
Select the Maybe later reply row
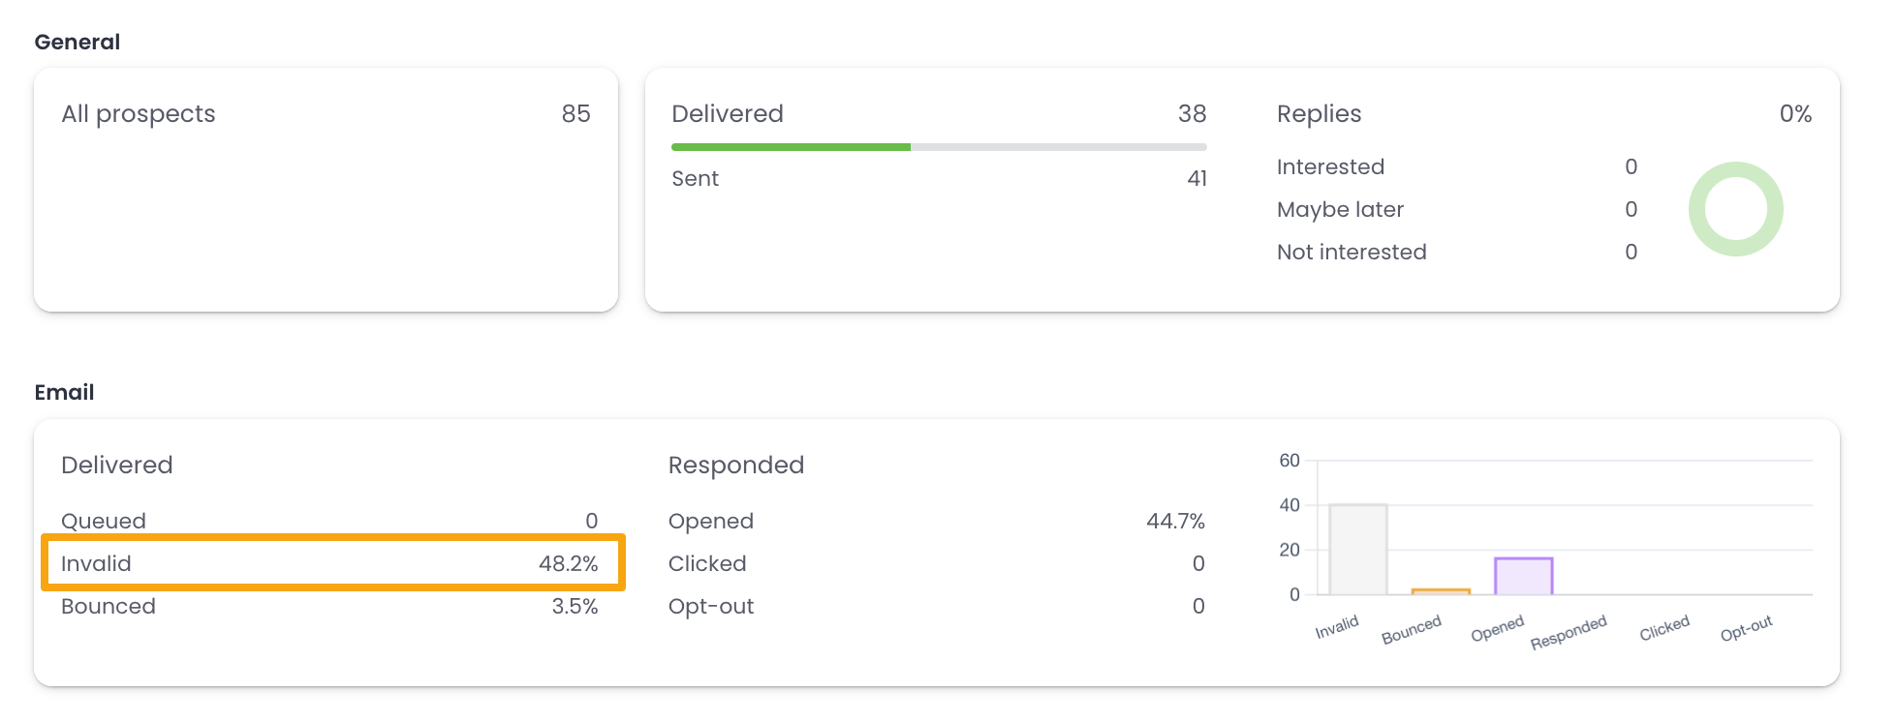(x=1342, y=209)
